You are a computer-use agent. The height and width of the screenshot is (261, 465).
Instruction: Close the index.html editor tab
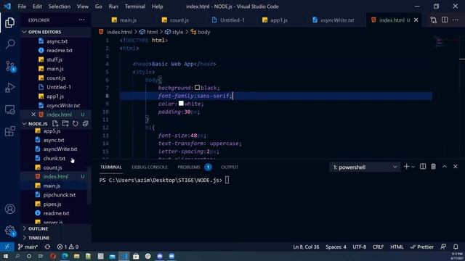(416, 20)
